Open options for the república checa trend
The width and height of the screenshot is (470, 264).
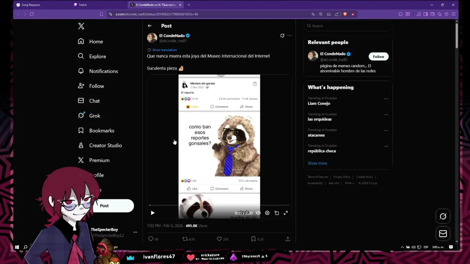click(386, 146)
